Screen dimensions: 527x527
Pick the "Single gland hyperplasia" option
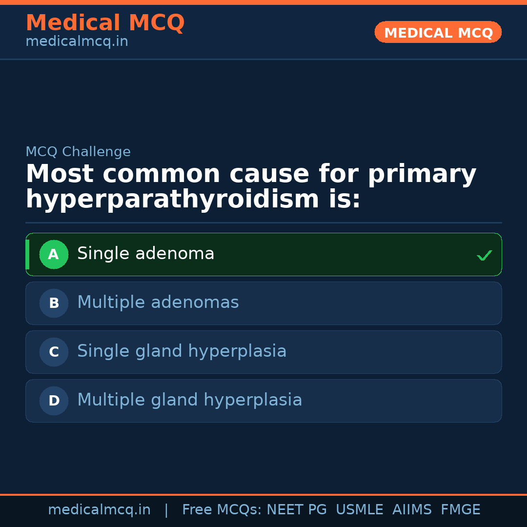click(182, 351)
